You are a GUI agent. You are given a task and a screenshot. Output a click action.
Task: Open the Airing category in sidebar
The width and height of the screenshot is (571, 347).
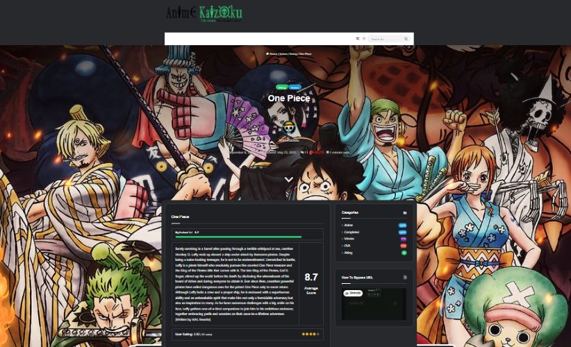pyautogui.click(x=348, y=253)
